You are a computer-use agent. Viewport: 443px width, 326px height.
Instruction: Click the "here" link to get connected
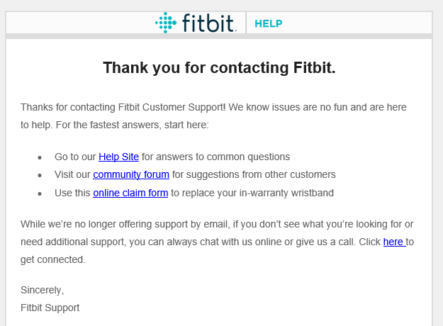pyautogui.click(x=393, y=242)
